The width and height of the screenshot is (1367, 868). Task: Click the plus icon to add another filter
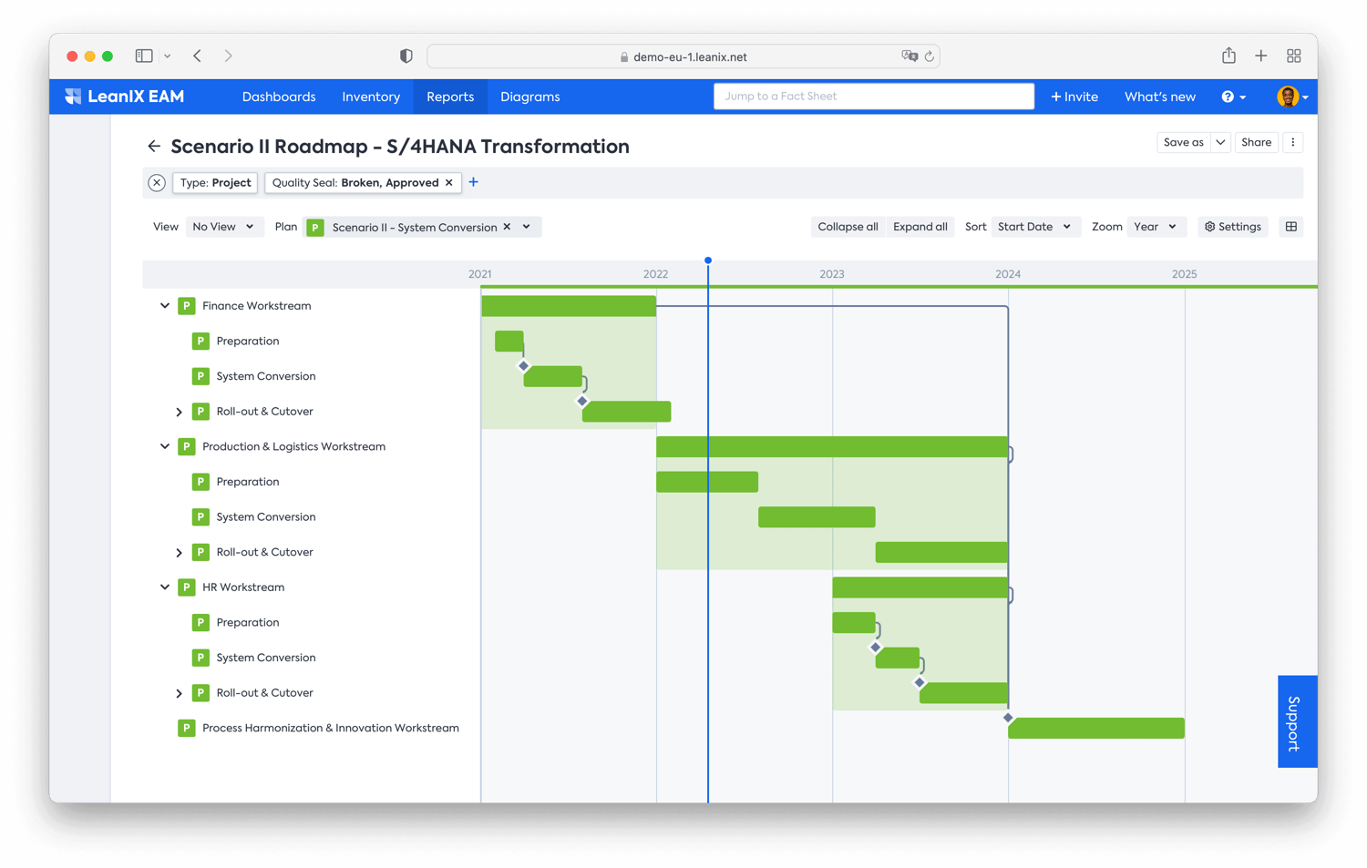point(473,182)
